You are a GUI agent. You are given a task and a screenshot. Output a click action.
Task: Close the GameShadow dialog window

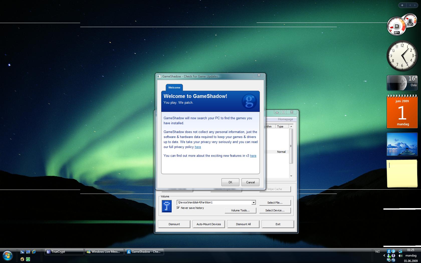click(x=259, y=75)
